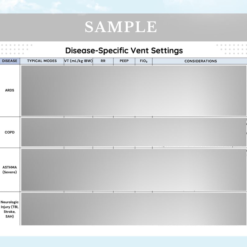Select the COPD row label

click(x=10, y=132)
